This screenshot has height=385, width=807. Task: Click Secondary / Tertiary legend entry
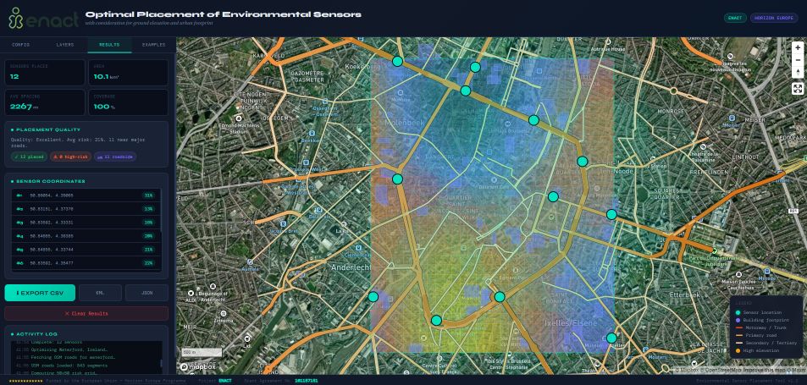765,343
